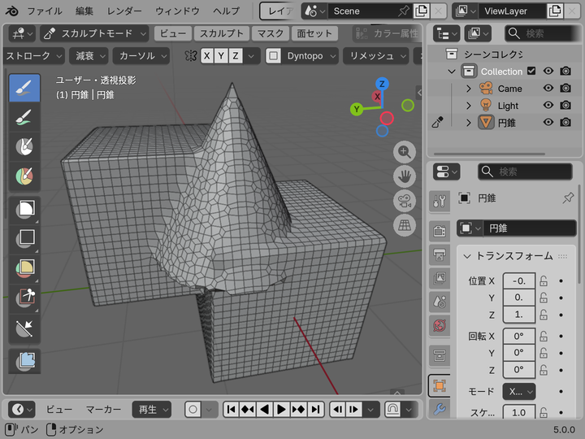Collapse the Collection tree item
This screenshot has height=439, width=585.
(x=452, y=71)
